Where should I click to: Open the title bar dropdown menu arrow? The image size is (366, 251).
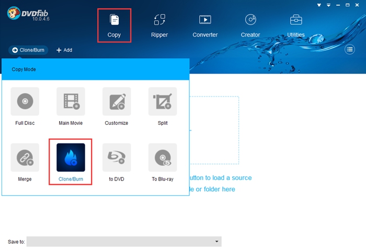point(328,5)
